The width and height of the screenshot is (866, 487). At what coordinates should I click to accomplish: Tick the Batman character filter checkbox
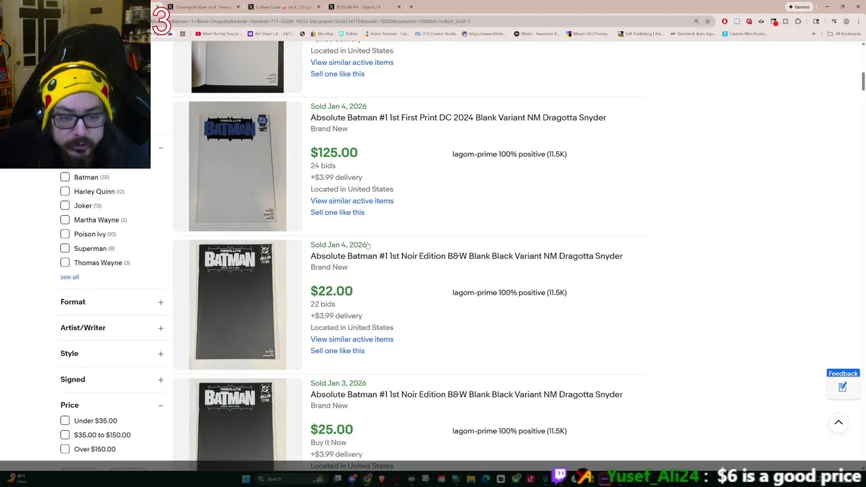pyautogui.click(x=65, y=177)
